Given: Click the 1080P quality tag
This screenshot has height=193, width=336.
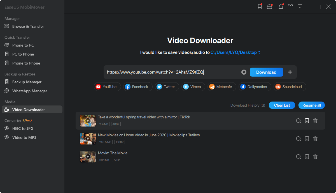Looking at the screenshot, I should click(120, 142).
